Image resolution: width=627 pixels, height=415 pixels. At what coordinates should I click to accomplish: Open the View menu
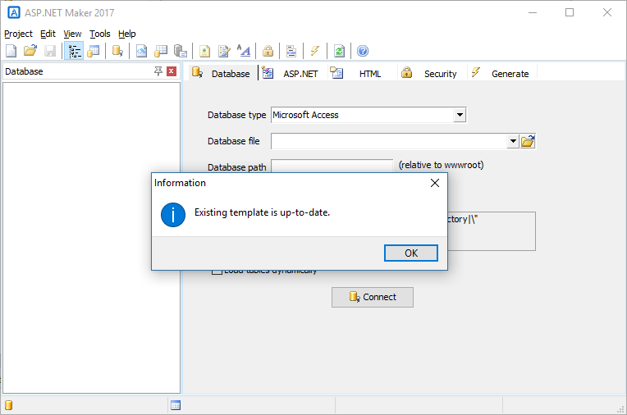pyautogui.click(x=72, y=34)
